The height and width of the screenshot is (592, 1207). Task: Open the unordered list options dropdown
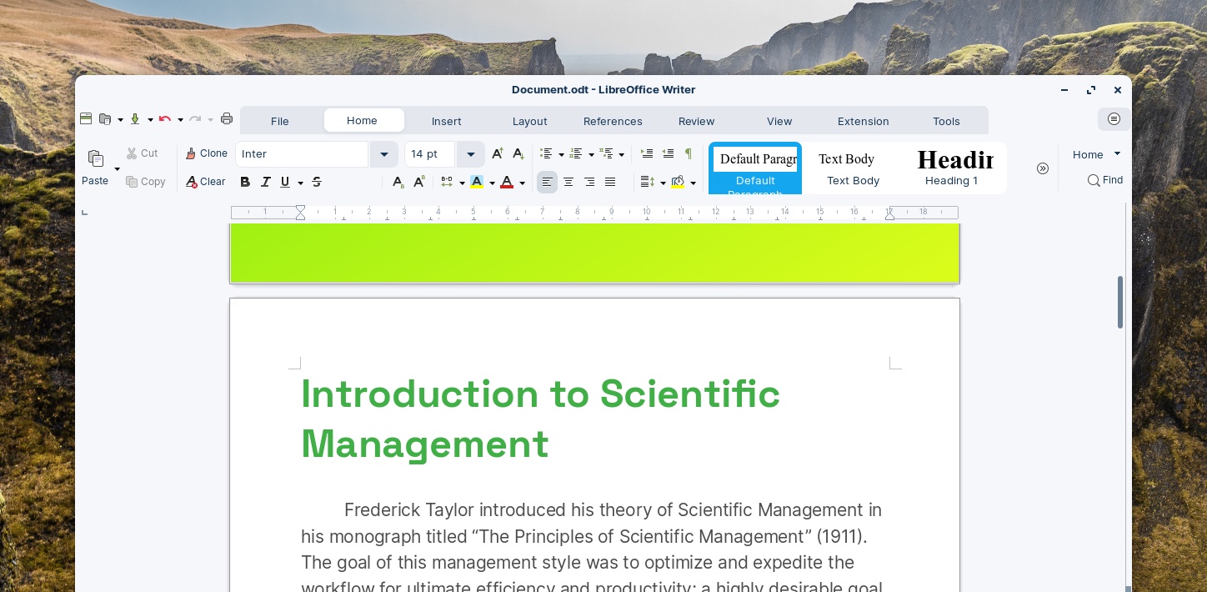[x=563, y=153]
